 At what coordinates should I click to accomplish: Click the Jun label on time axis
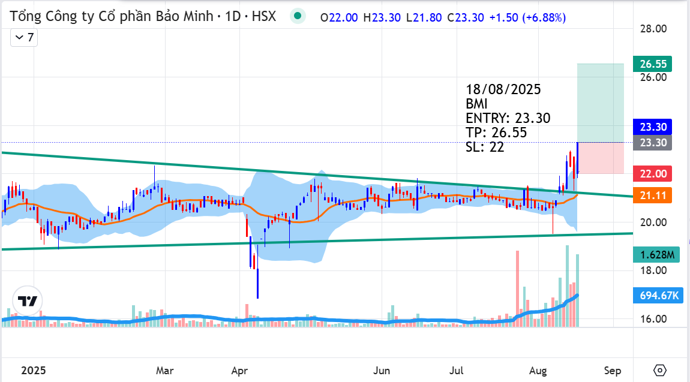382,371
